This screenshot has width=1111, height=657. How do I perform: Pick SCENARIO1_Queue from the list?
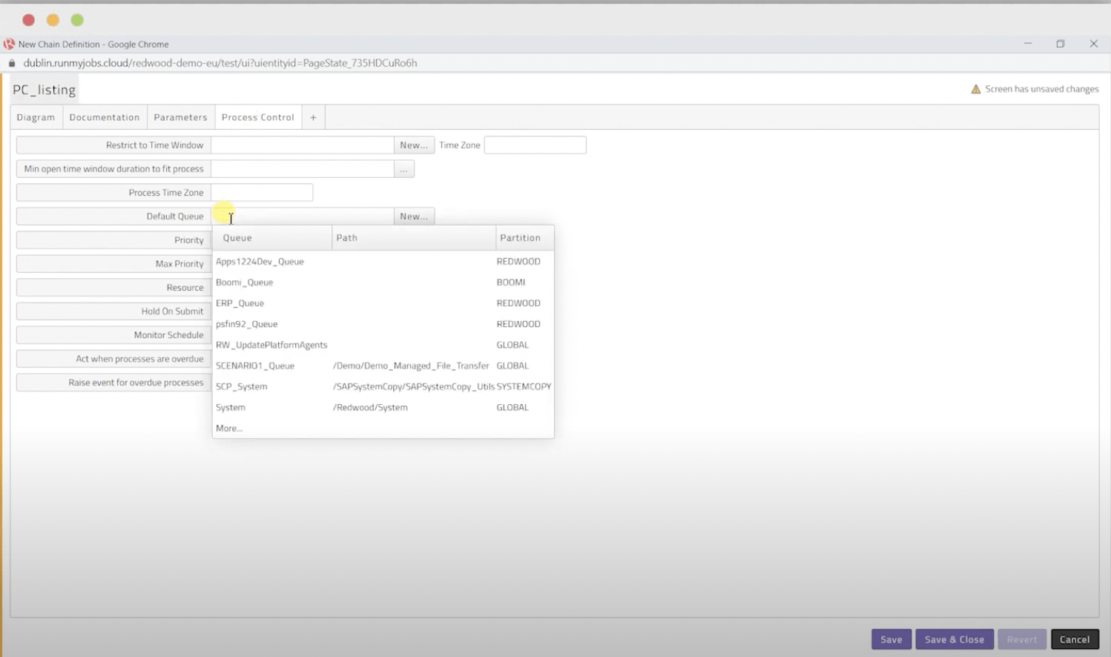tap(254, 366)
